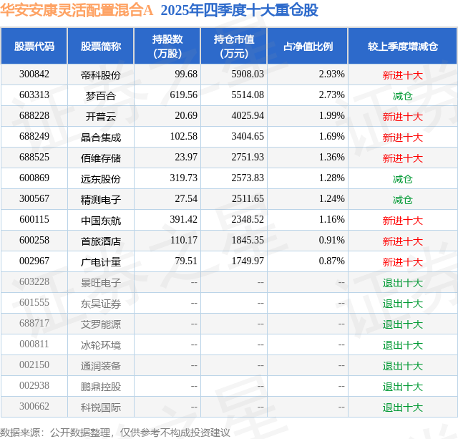The height and width of the screenshot is (439, 458).
Task: Select the 精测电子 stock name
Action: pyautogui.click(x=101, y=199)
